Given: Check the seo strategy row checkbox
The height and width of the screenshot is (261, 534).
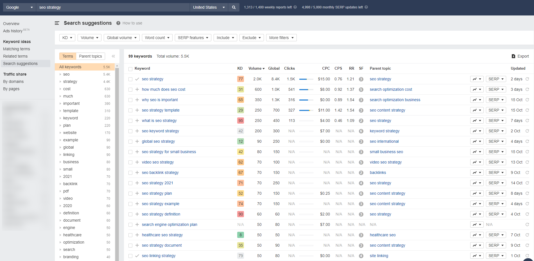Looking at the screenshot, I should coord(130,79).
